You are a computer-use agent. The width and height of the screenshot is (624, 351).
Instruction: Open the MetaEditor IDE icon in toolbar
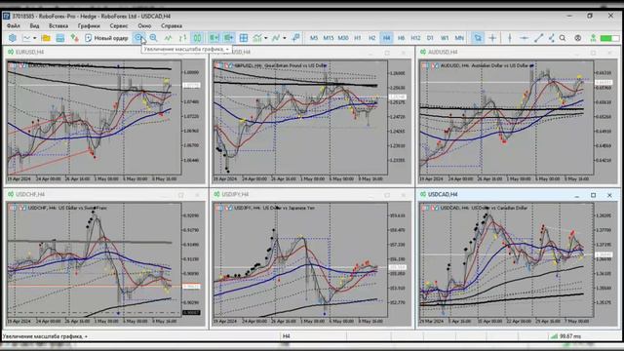[x=13, y=38]
